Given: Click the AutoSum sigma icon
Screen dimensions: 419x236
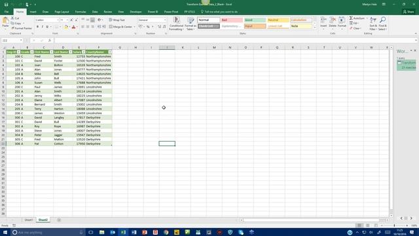Looking at the screenshot, I should [351, 18].
